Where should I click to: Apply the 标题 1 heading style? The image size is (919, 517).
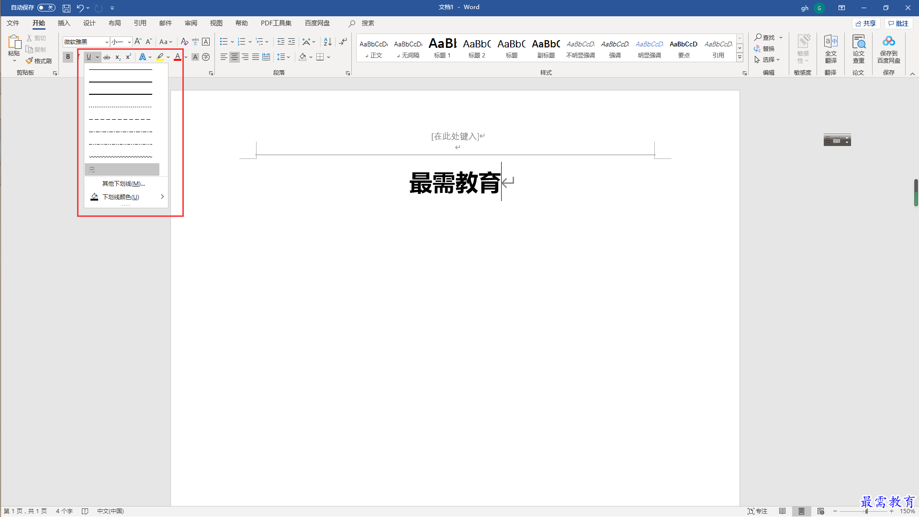click(442, 48)
